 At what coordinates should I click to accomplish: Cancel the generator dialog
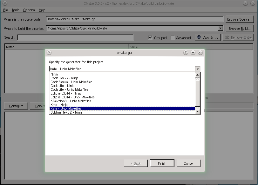tap(188, 163)
